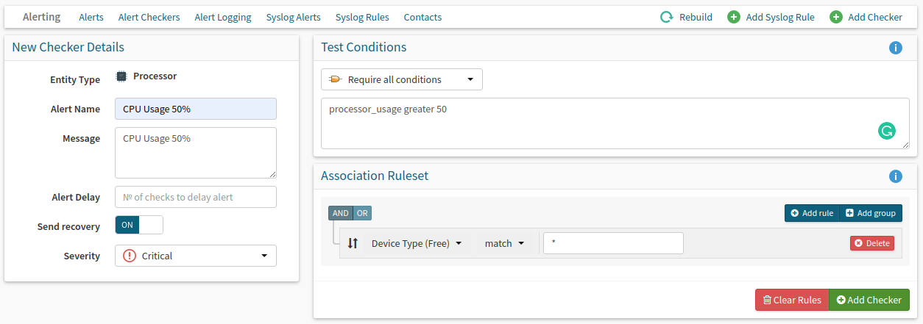Click the green Grammarly icon in conditions box
Screen dimensions: 923x324
(887, 132)
